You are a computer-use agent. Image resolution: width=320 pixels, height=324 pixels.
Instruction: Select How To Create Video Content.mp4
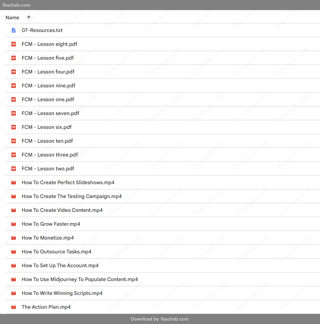tap(62, 210)
